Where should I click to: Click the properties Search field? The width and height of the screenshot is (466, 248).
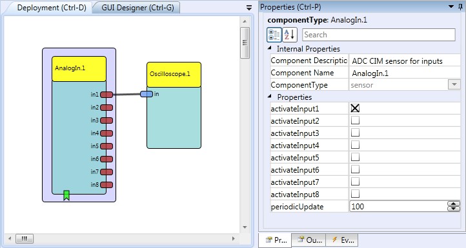pos(379,35)
